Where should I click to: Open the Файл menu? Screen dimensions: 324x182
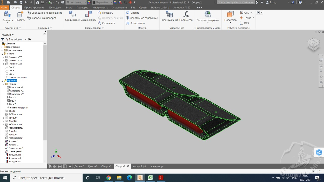4,8
